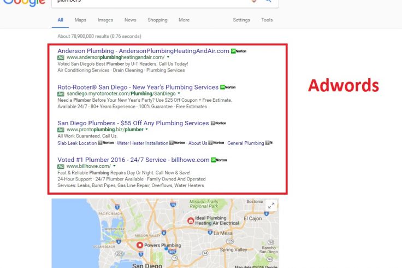Expand dropdown arrow next to www.billhowe.com URL
This screenshot has width=402, height=268.
point(114,166)
